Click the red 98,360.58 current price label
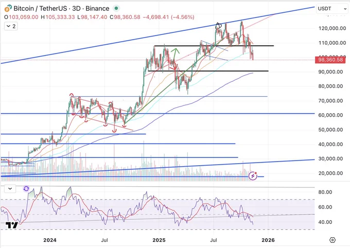 (x=330, y=60)
